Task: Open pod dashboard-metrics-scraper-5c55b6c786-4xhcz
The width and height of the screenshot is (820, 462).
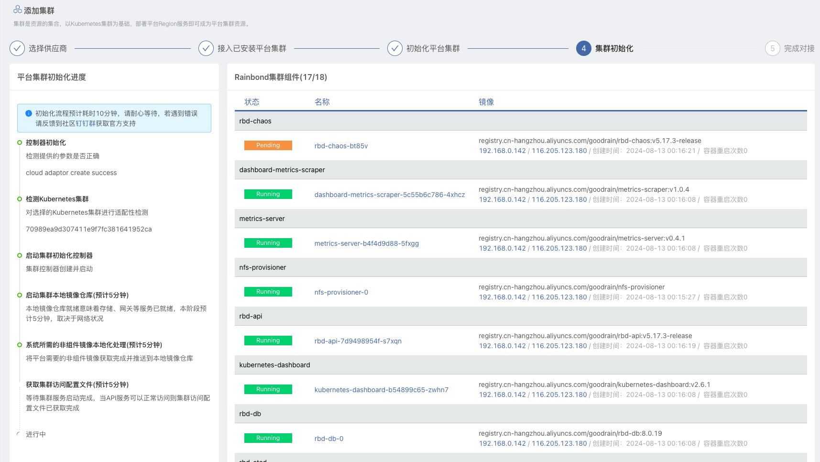Action: [x=390, y=195]
